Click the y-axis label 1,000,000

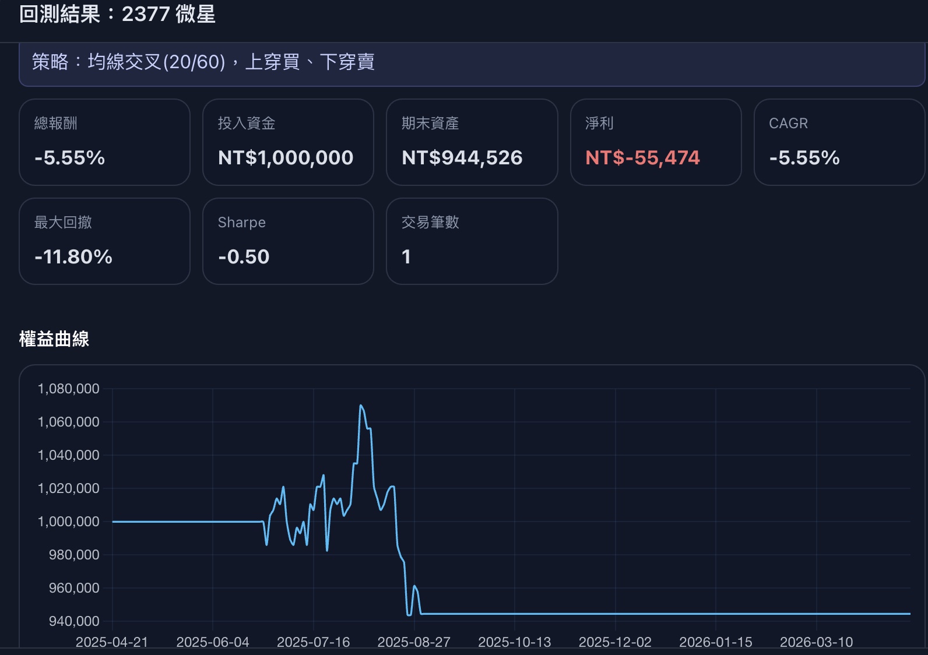coord(69,522)
